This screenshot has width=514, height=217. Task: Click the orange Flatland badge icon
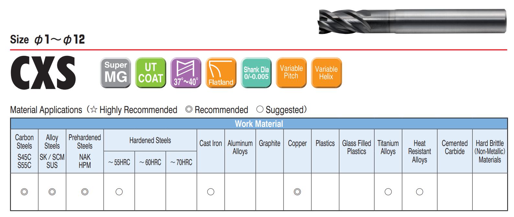pos(221,73)
